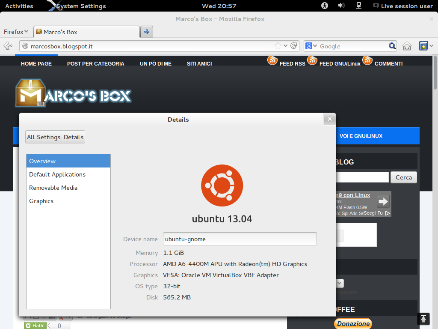Go back with the browser arrow
Screen dimensions: 438x329
coord(8,45)
